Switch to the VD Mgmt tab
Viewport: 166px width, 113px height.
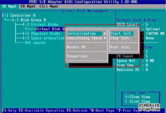[x=9, y=7]
